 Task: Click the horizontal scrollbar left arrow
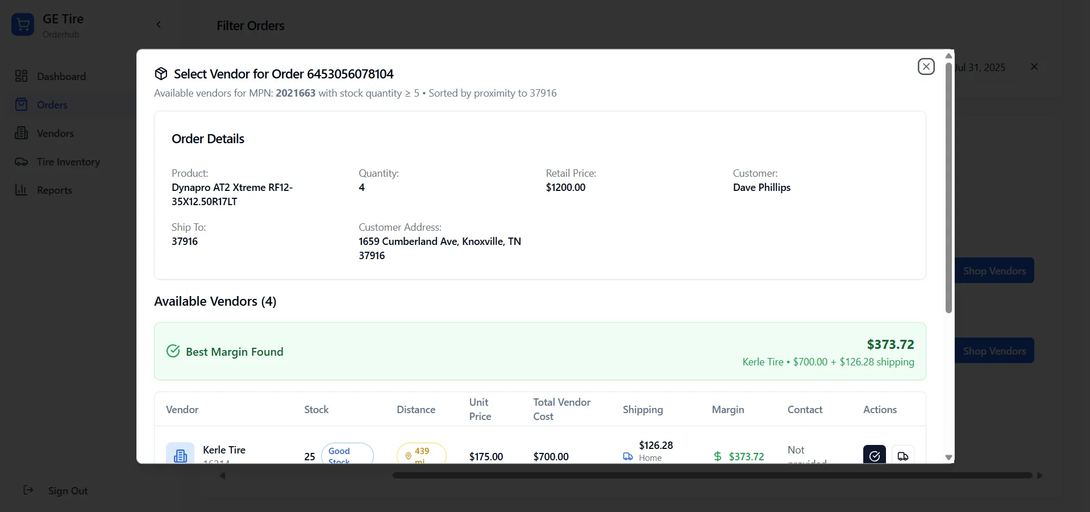pyautogui.click(x=223, y=476)
